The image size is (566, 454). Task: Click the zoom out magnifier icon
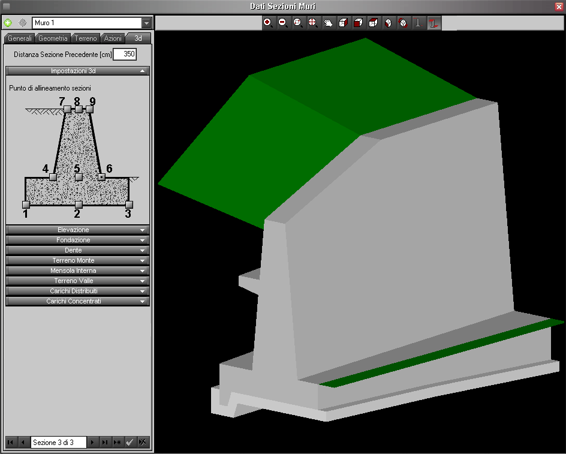(283, 23)
